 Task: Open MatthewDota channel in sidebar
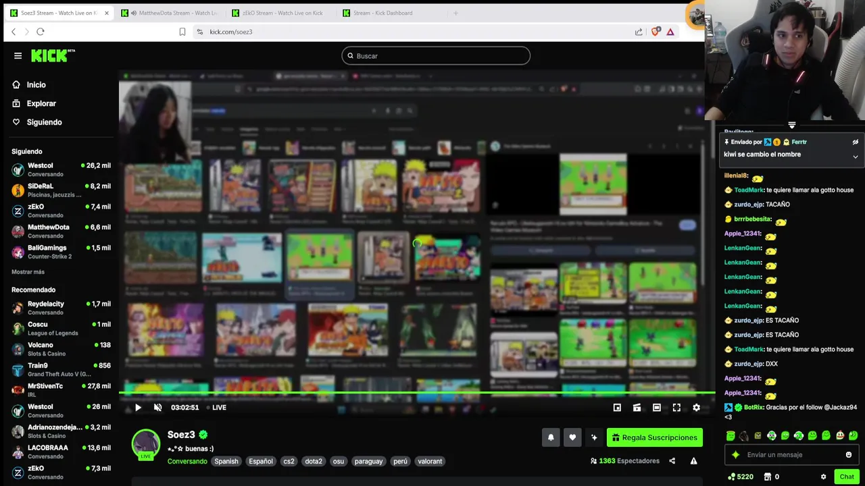click(61, 232)
